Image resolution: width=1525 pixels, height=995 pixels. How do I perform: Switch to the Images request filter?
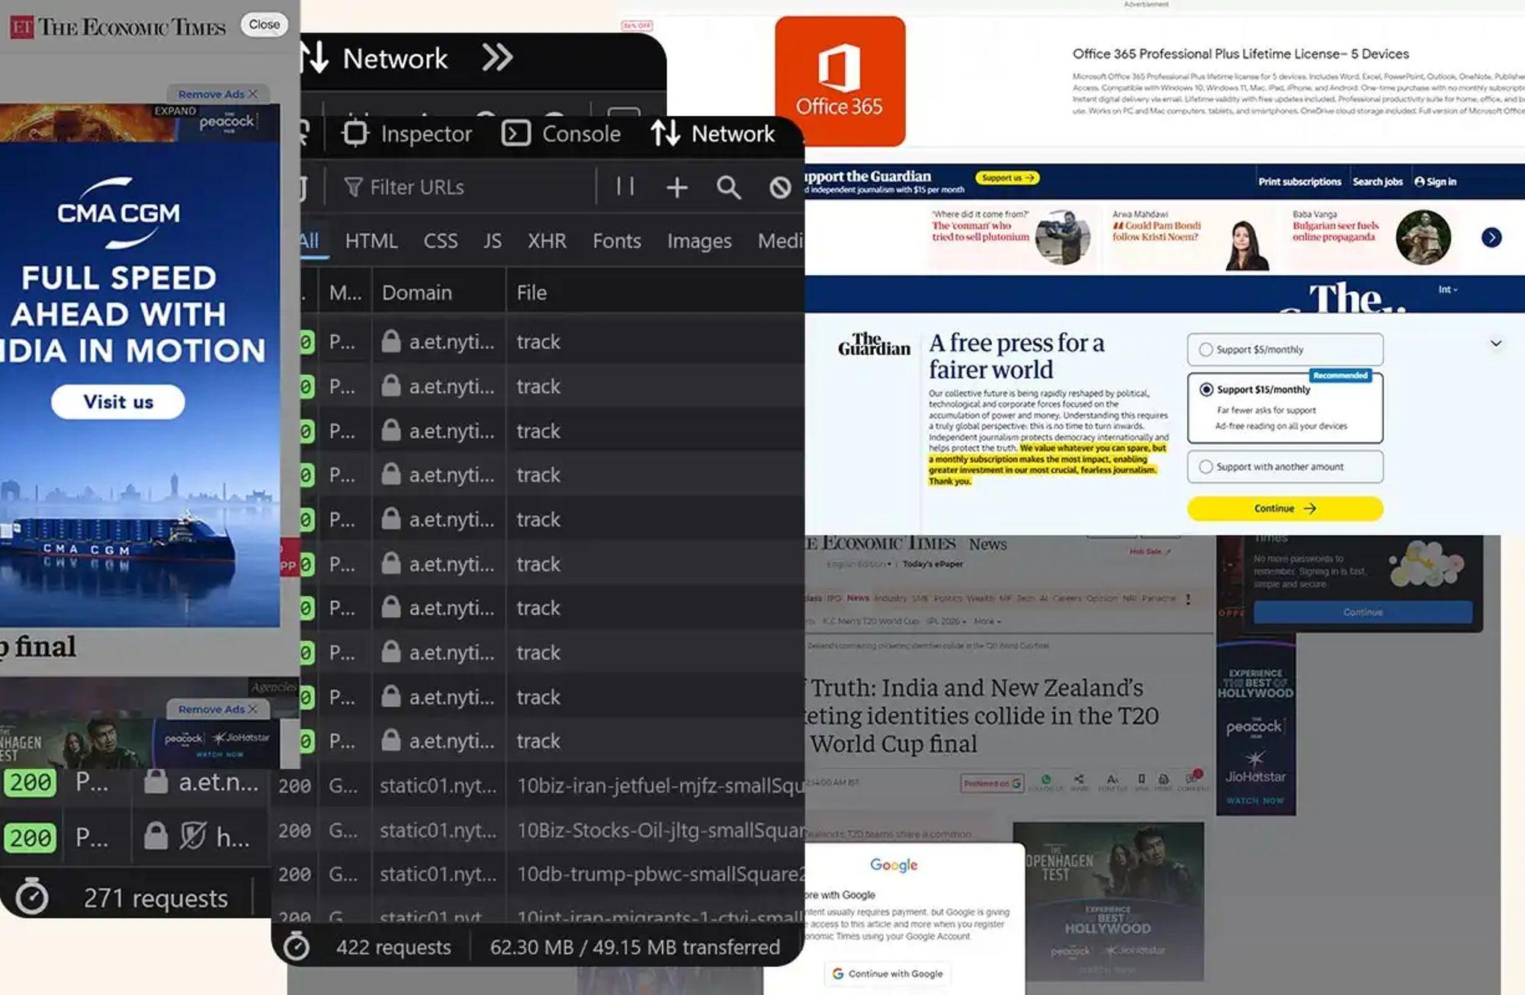point(699,241)
